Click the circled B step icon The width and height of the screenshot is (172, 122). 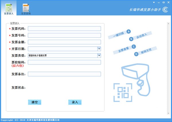[132, 39]
